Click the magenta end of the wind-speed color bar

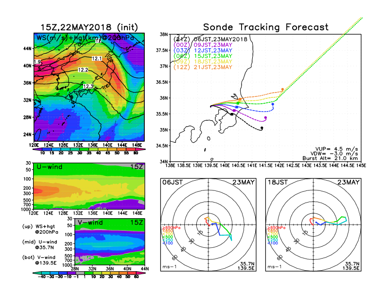click(140, 149)
